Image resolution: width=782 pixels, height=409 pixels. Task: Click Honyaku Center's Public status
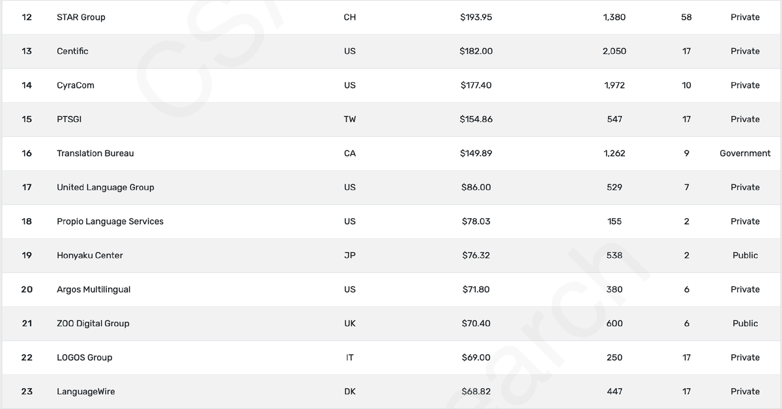coord(745,255)
